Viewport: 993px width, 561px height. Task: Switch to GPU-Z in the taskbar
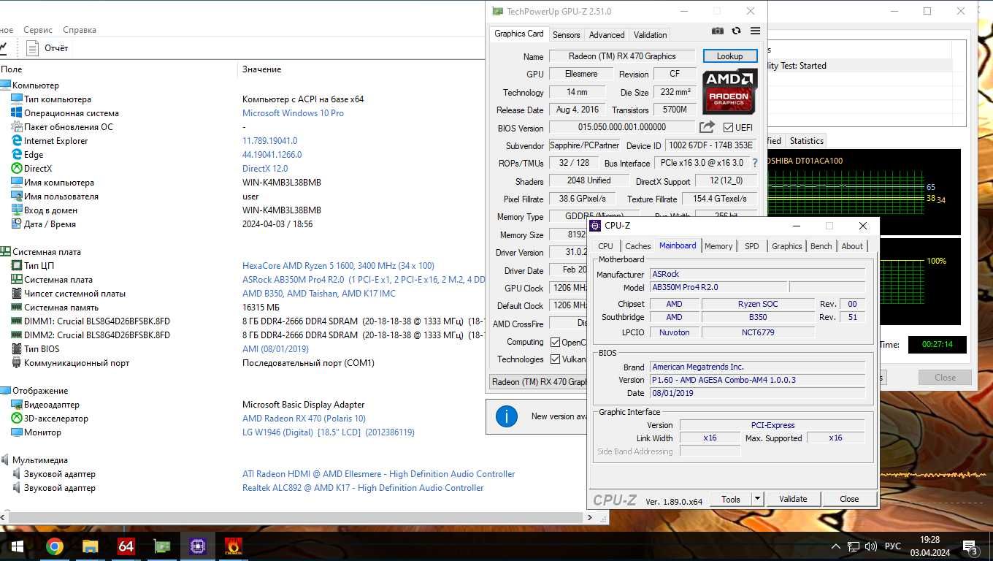(x=161, y=546)
